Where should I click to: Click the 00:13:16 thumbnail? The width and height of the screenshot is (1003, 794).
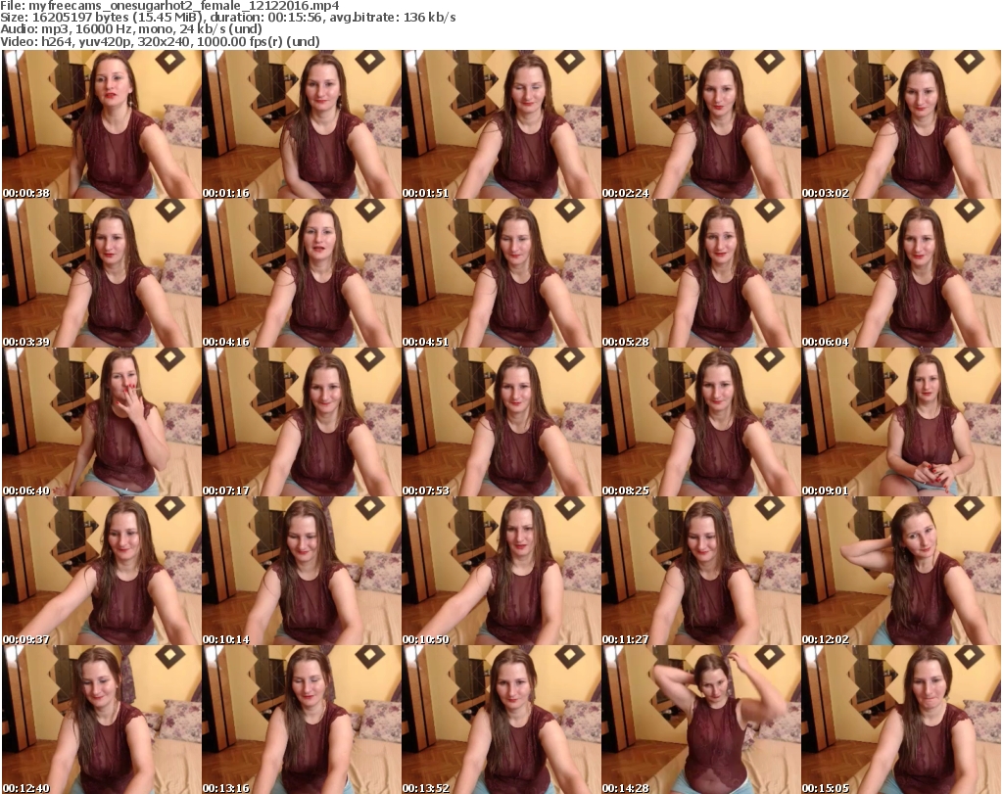pyautogui.click(x=302, y=720)
